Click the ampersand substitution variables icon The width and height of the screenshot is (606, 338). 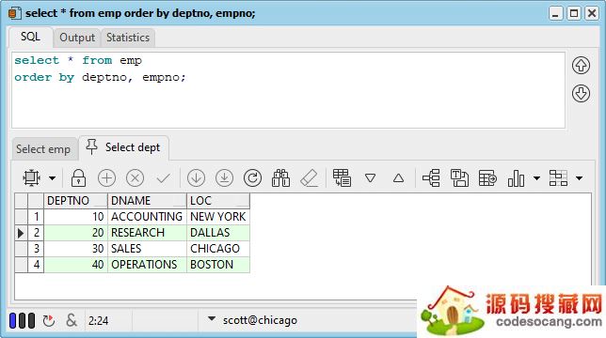pyautogui.click(x=72, y=320)
